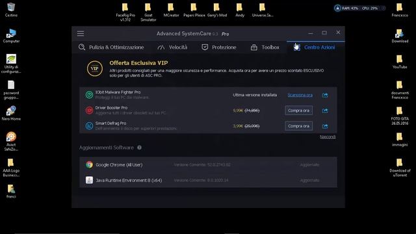The image size is (416, 234).
Task: Go to the Toolbox tab
Action: click(x=265, y=47)
